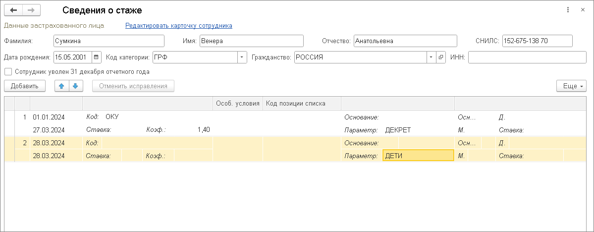This screenshot has width=594, height=232.
Task: Open the citizenship record with the open icon
Action: point(441,57)
